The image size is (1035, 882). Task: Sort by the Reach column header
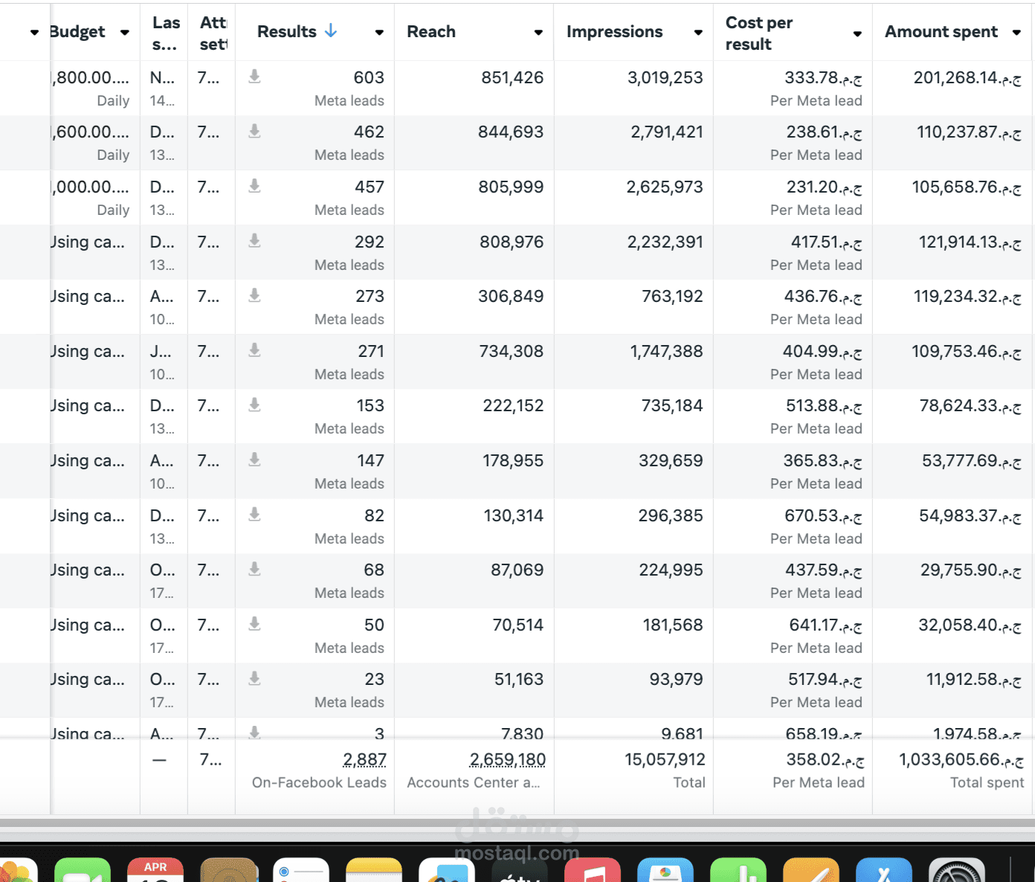pos(431,32)
